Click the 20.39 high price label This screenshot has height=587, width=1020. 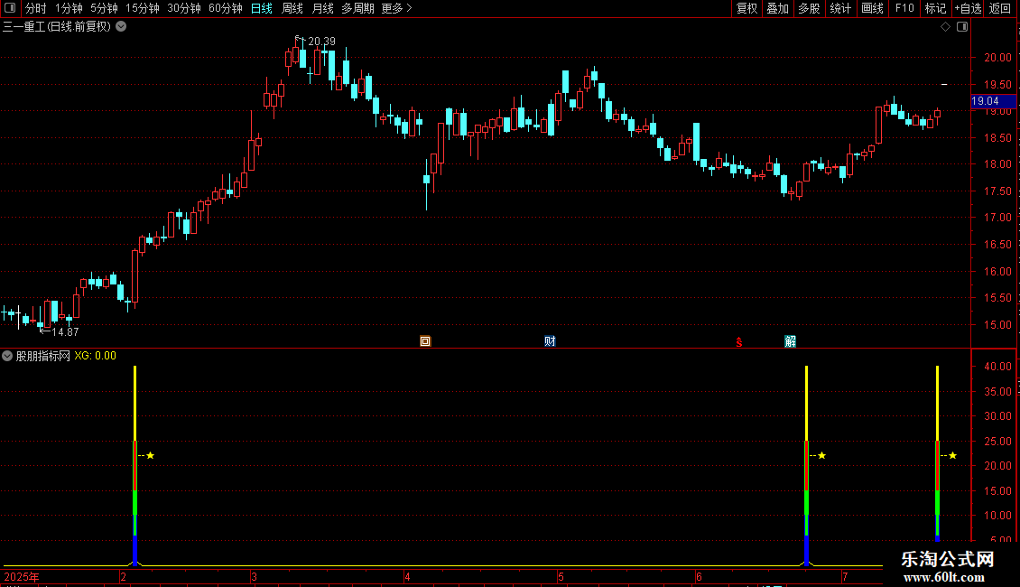(322, 41)
